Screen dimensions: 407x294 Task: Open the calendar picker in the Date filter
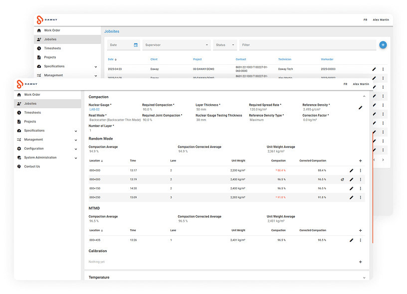(x=136, y=45)
